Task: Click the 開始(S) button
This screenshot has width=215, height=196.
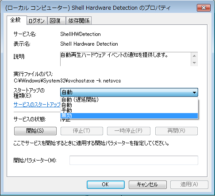Action: [35, 131]
